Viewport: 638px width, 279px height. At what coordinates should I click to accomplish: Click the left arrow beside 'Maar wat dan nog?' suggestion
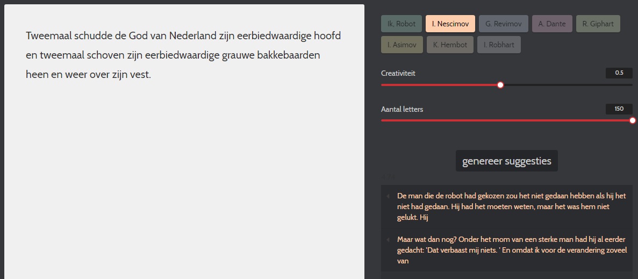[388, 240]
